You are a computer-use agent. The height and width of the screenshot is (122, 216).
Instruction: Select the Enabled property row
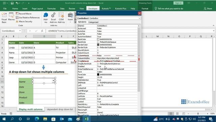107,66
